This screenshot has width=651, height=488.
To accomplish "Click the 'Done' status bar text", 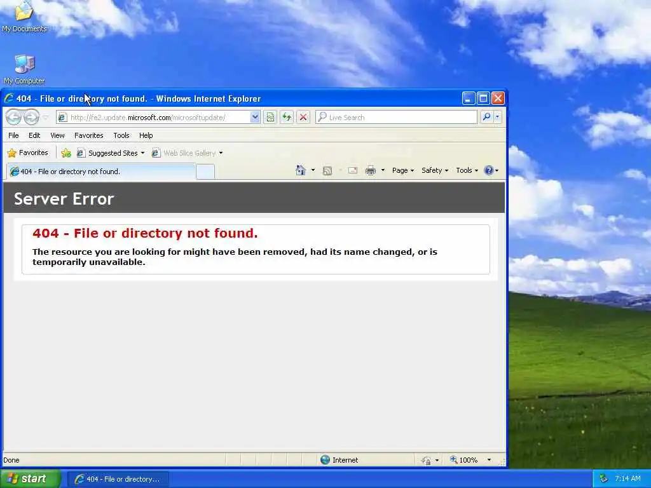I will tap(11, 460).
